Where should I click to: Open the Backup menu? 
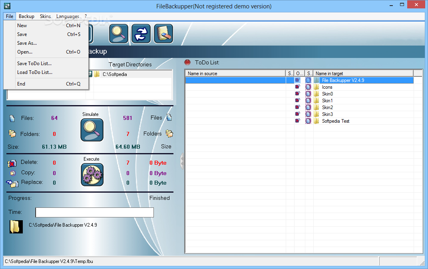coord(26,16)
